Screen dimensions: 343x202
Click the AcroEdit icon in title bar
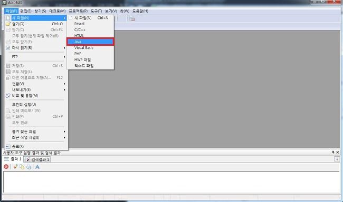pyautogui.click(x=4, y=3)
